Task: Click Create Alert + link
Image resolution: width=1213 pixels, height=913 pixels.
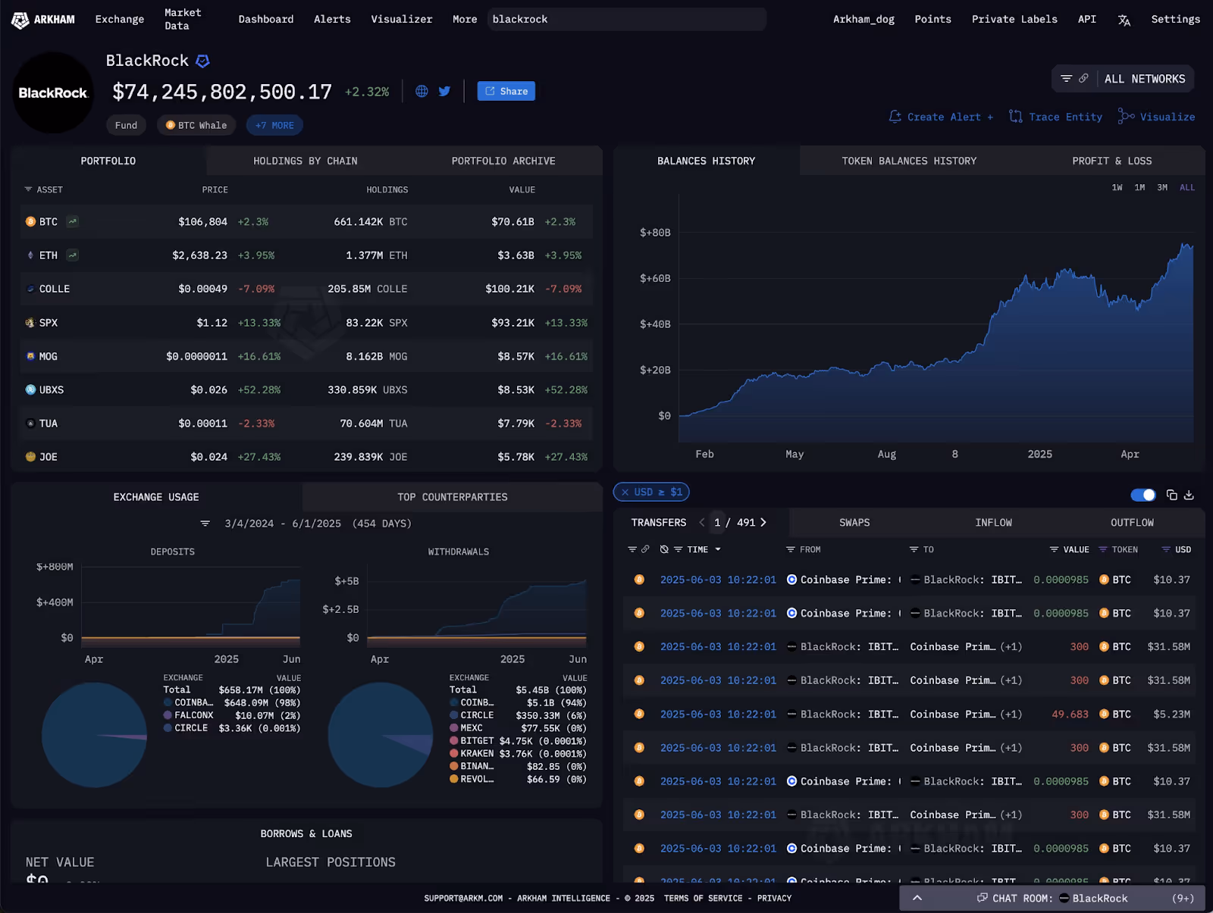Action: 941,117
